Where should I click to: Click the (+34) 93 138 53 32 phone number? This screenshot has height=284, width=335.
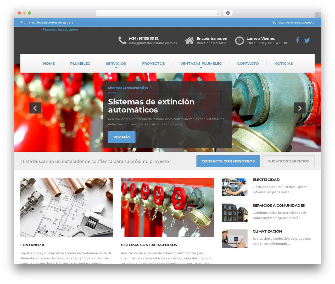click(144, 38)
